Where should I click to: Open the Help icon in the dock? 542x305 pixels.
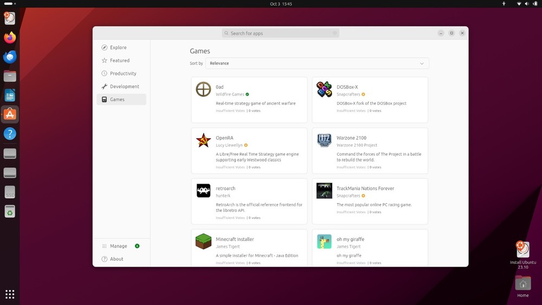(10, 134)
